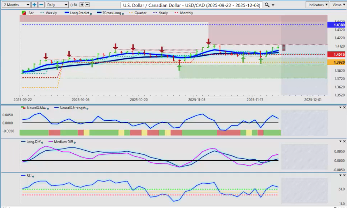Click the blue plus zoom-in button
The width and height of the screenshot is (347, 208).
(35, 5)
